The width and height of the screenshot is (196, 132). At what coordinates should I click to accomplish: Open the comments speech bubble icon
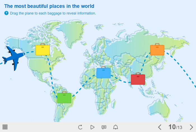coord(104,127)
